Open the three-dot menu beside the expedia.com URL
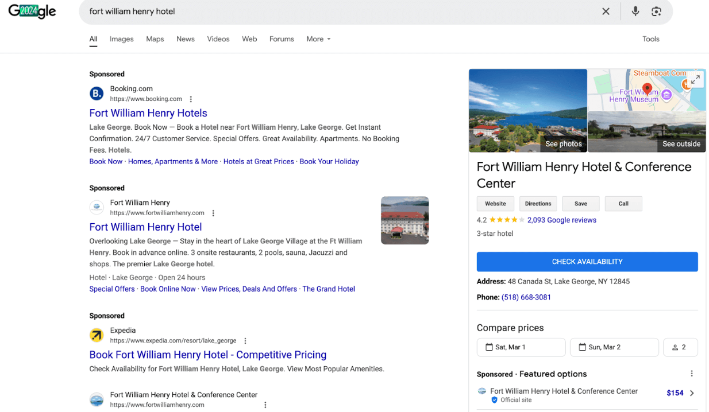The image size is (709, 412). [245, 341]
